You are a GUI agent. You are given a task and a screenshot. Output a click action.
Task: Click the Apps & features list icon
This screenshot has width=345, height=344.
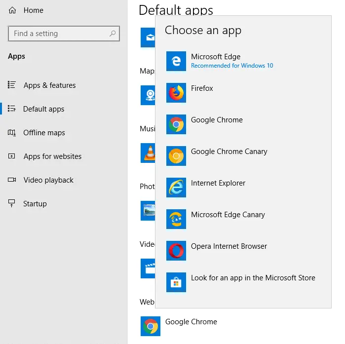[x=12, y=85]
